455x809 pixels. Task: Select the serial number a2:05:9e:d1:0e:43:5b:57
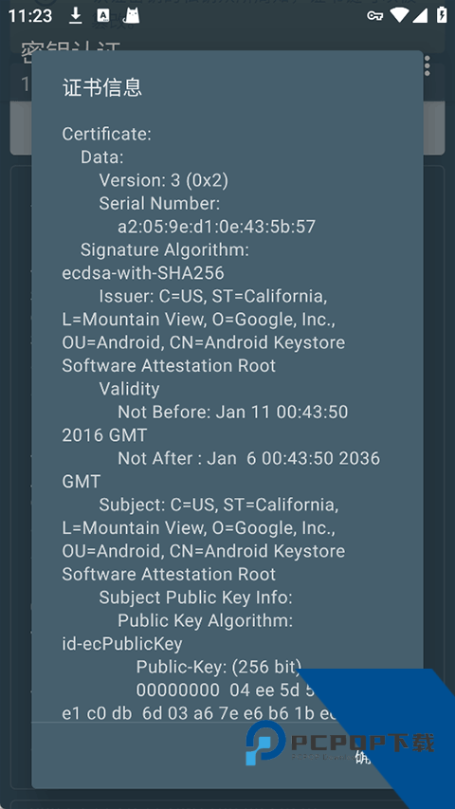217,227
